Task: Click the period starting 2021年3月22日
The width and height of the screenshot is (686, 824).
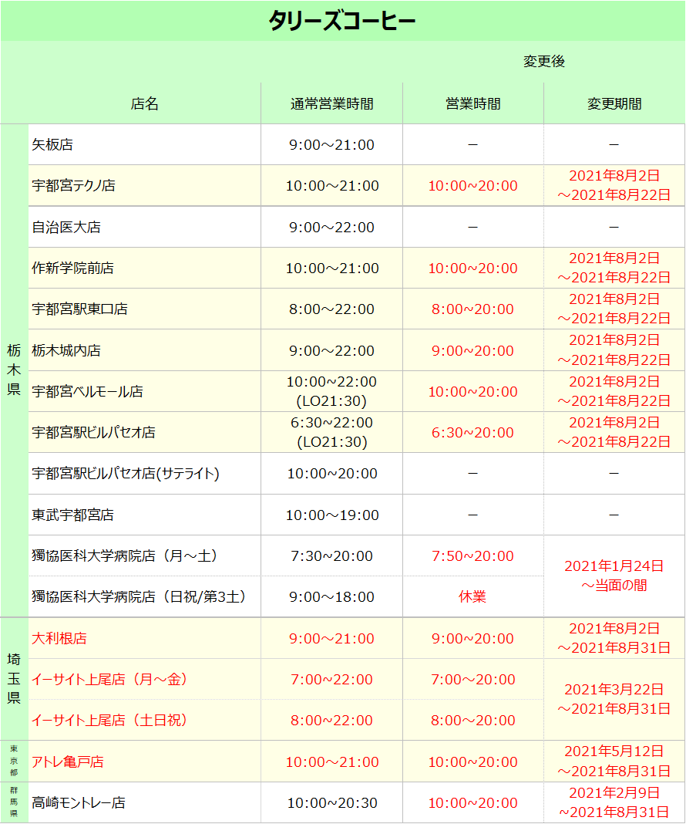Action: coord(614,700)
